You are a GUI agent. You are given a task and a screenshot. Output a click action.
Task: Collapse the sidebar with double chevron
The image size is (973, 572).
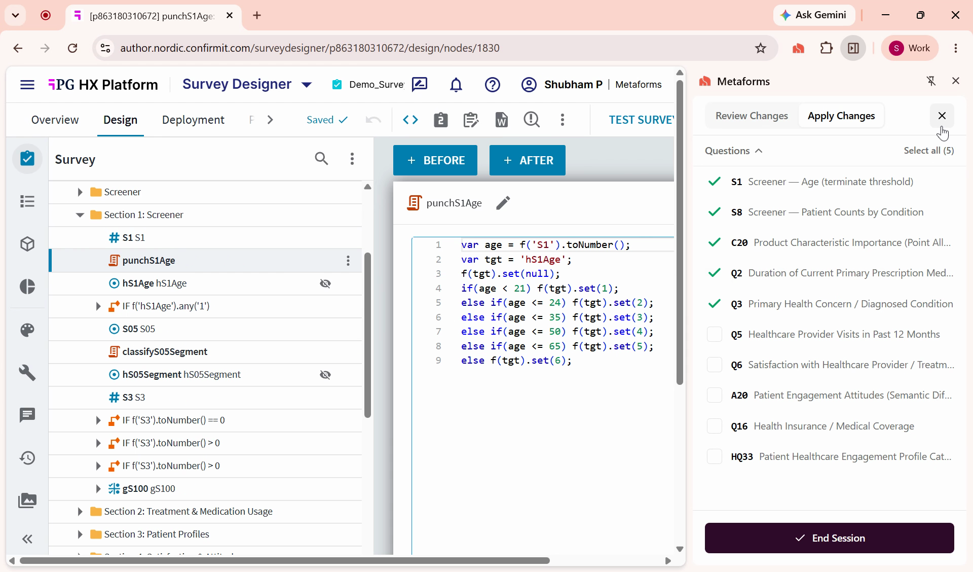tap(27, 539)
